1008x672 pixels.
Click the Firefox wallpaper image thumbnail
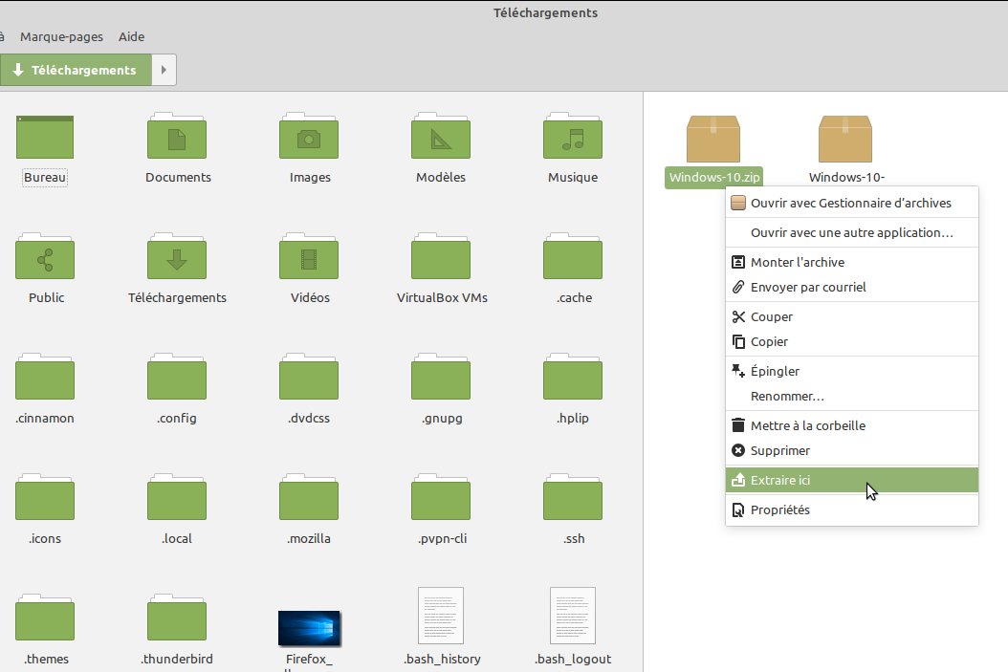(x=309, y=628)
